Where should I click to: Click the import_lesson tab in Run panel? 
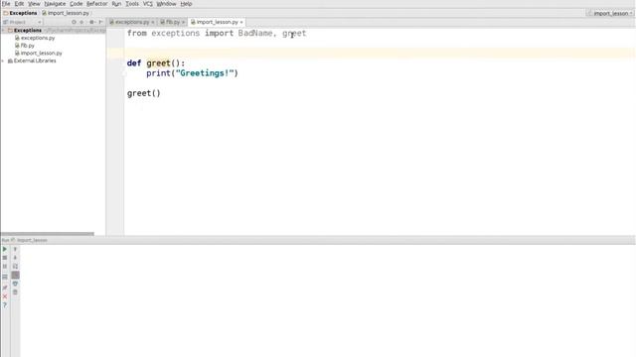point(32,240)
